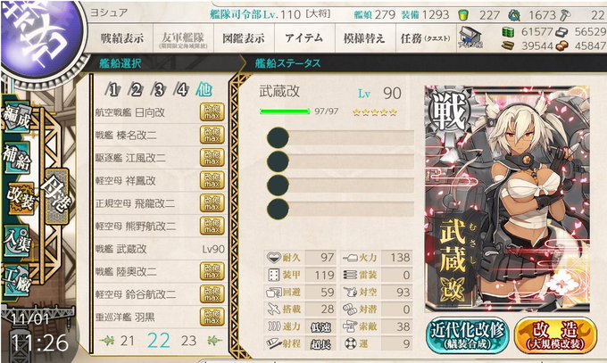Click the first empty equipment slot
Image resolution: width=607 pixels, height=363 pixels.
(x=341, y=137)
